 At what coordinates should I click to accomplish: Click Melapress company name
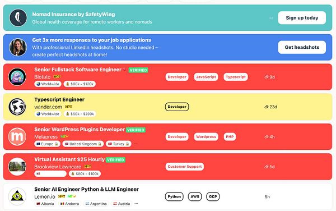tap(46, 137)
